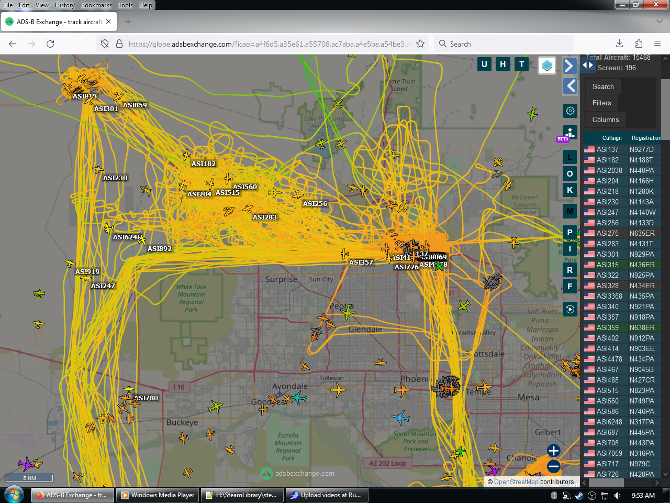Toggle the P map button
This screenshot has height=503, width=670.
[570, 232]
